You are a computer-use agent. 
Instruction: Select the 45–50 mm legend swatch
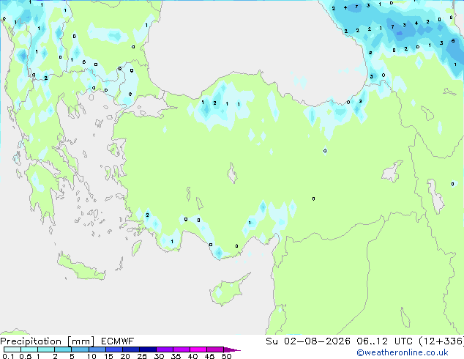click(215, 349)
